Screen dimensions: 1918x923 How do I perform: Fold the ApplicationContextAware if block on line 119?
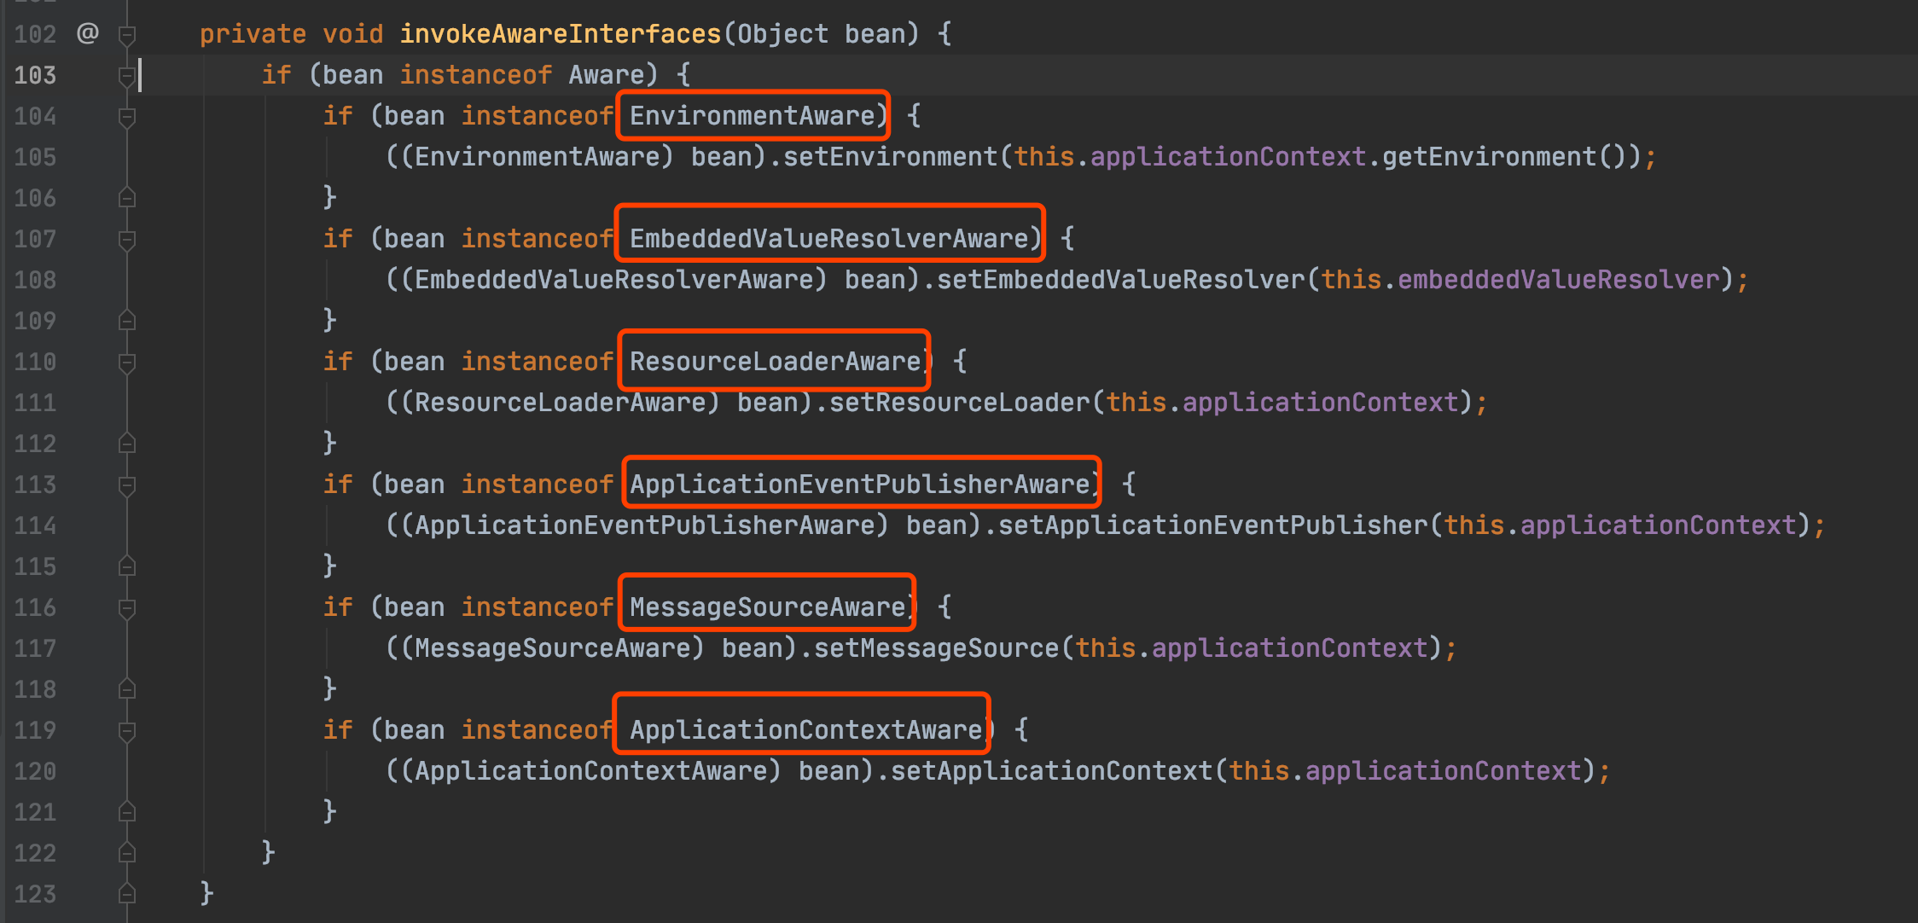127,731
